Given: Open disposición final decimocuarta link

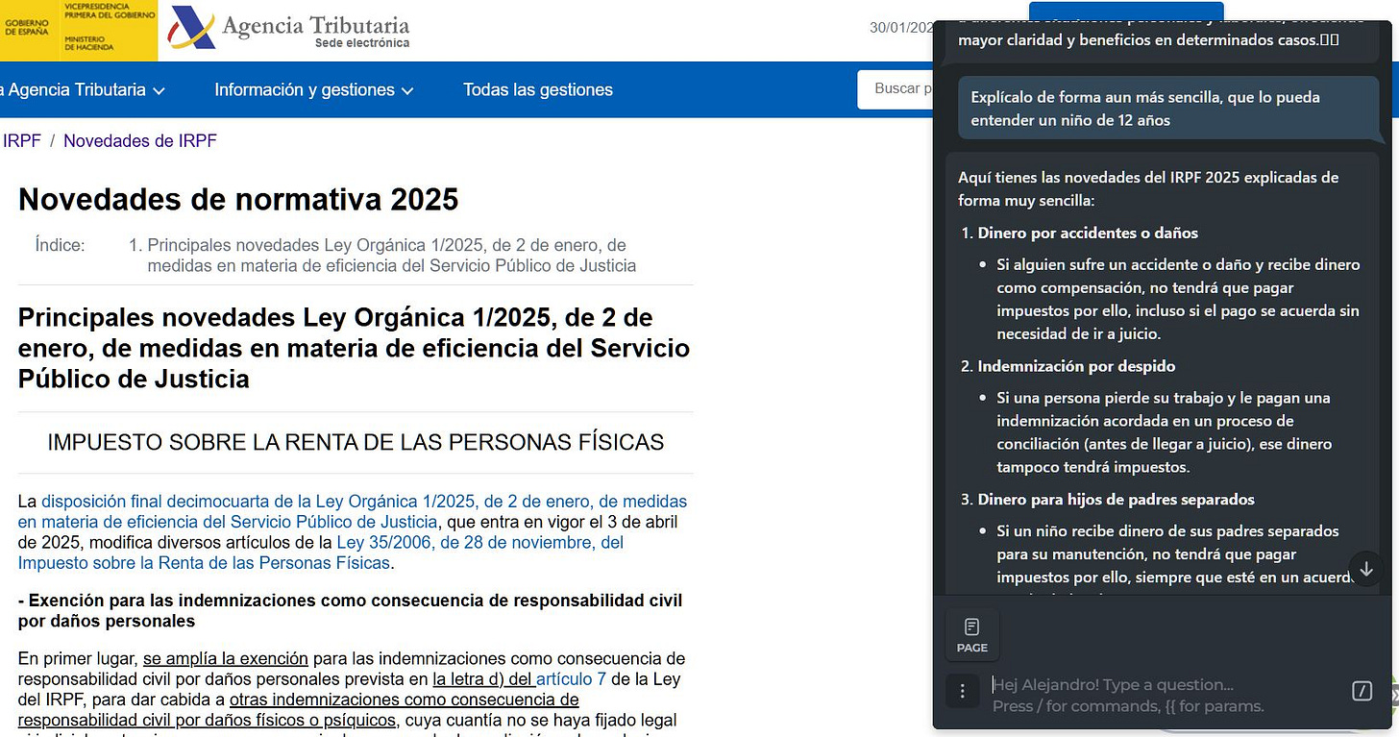Looking at the screenshot, I should (x=353, y=512).
